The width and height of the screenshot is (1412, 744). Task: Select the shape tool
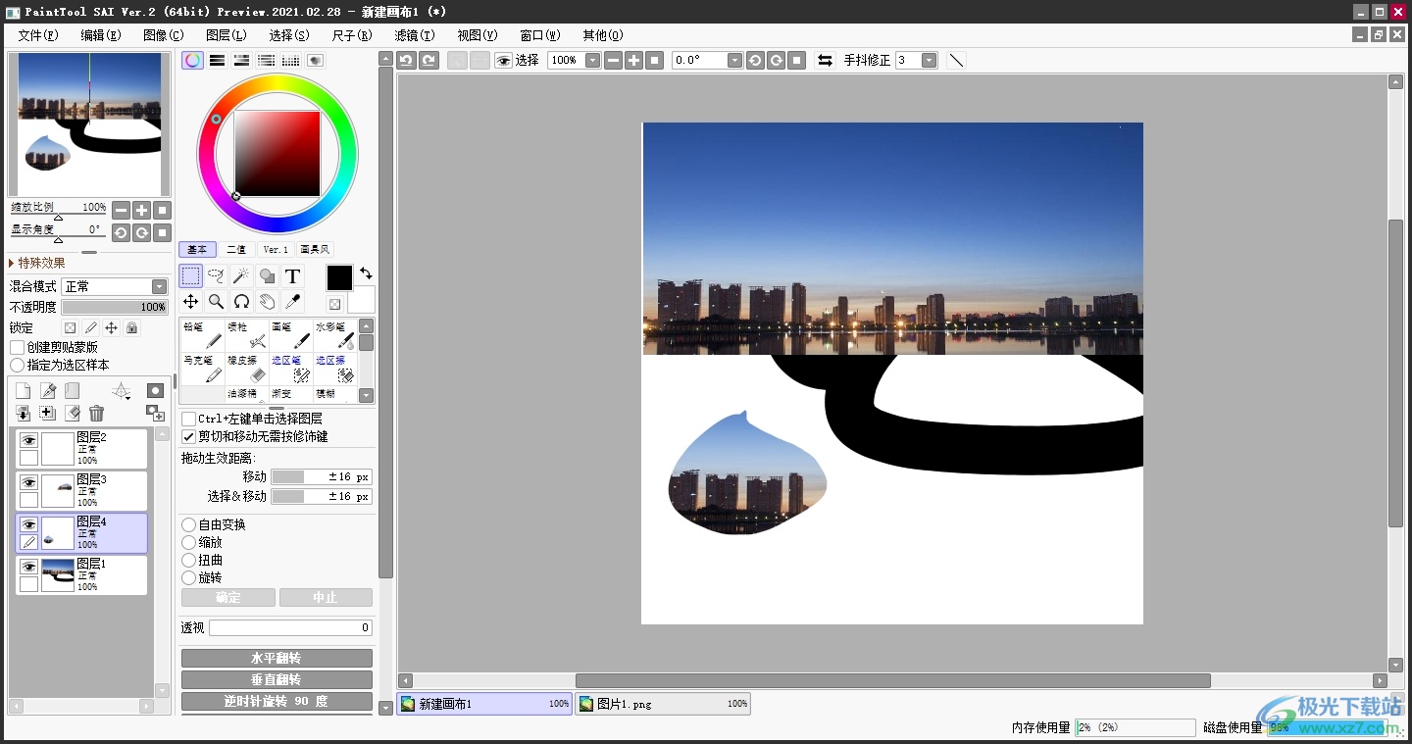267,276
